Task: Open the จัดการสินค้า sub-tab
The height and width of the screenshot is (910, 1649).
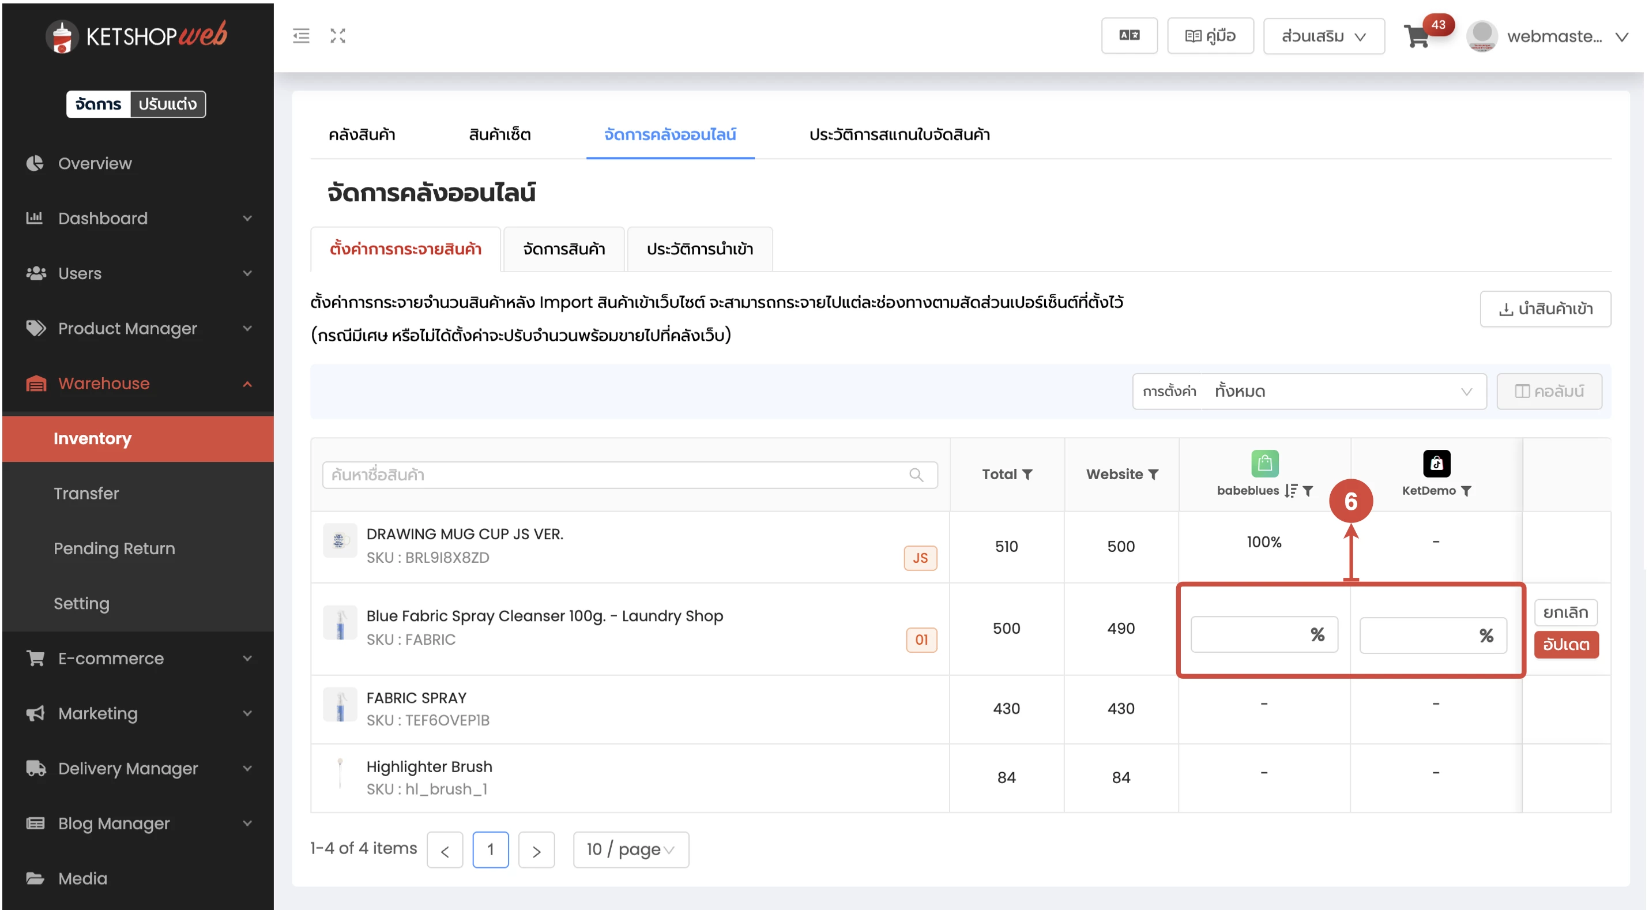Action: click(x=563, y=249)
